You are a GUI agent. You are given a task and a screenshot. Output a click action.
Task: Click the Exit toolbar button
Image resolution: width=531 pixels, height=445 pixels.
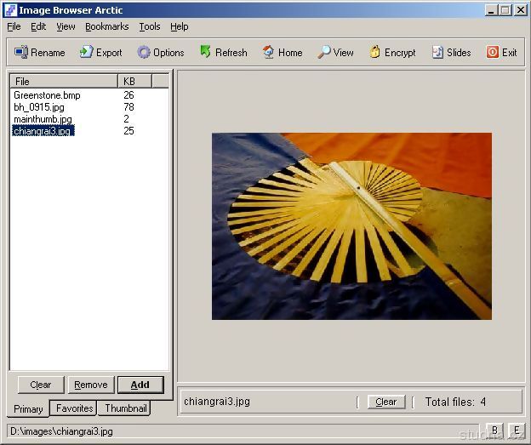click(493, 52)
